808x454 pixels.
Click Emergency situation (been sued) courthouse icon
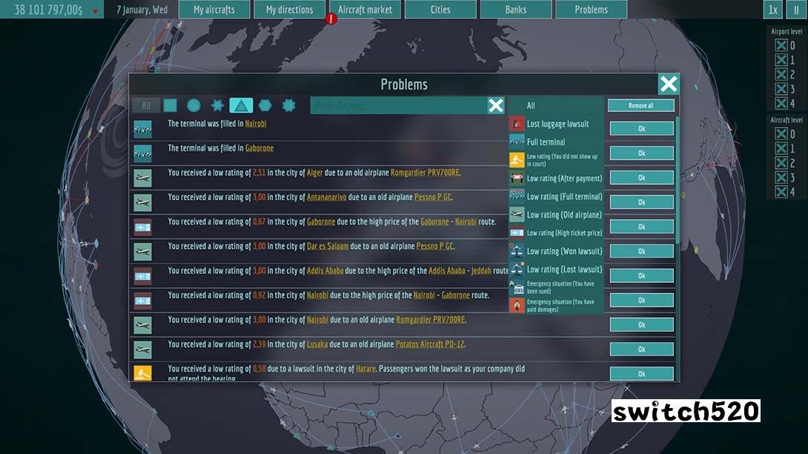[517, 287]
